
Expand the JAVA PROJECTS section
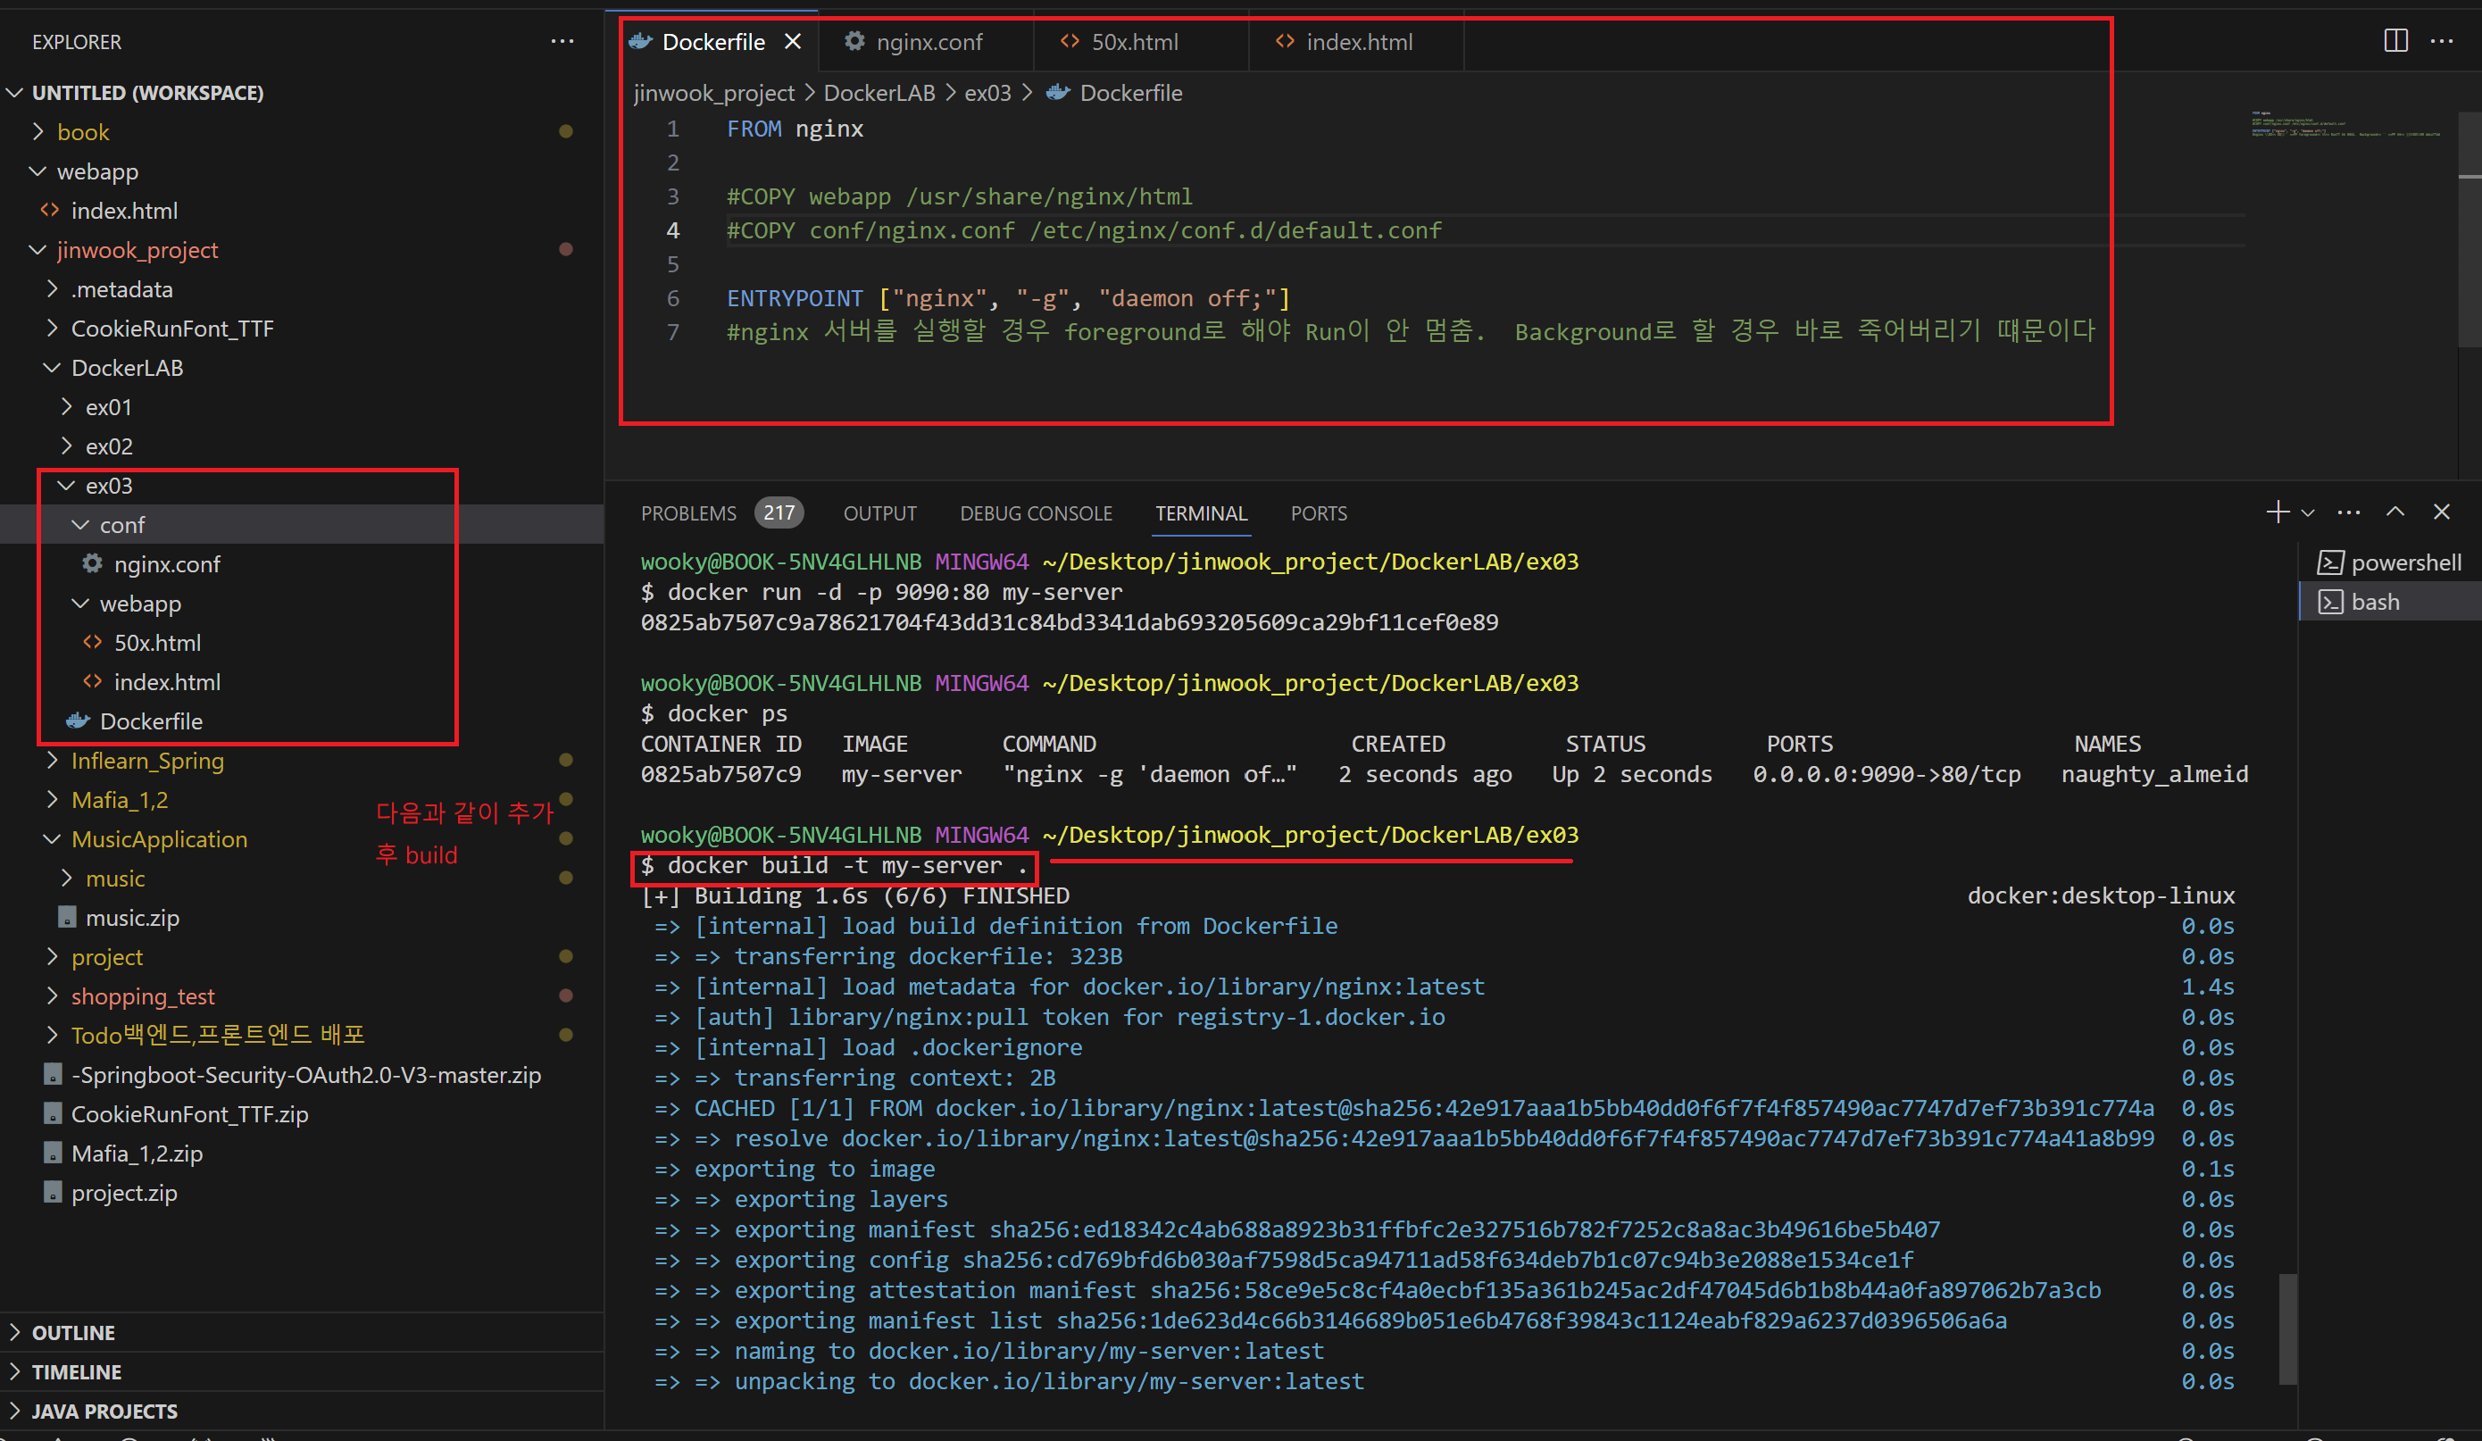(104, 1412)
